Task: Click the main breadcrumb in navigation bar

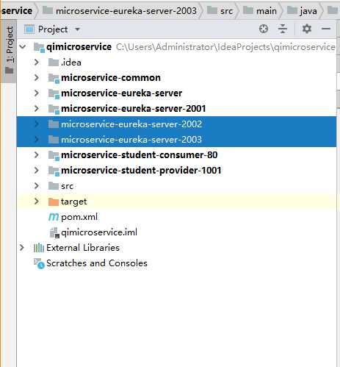Action: click(267, 11)
